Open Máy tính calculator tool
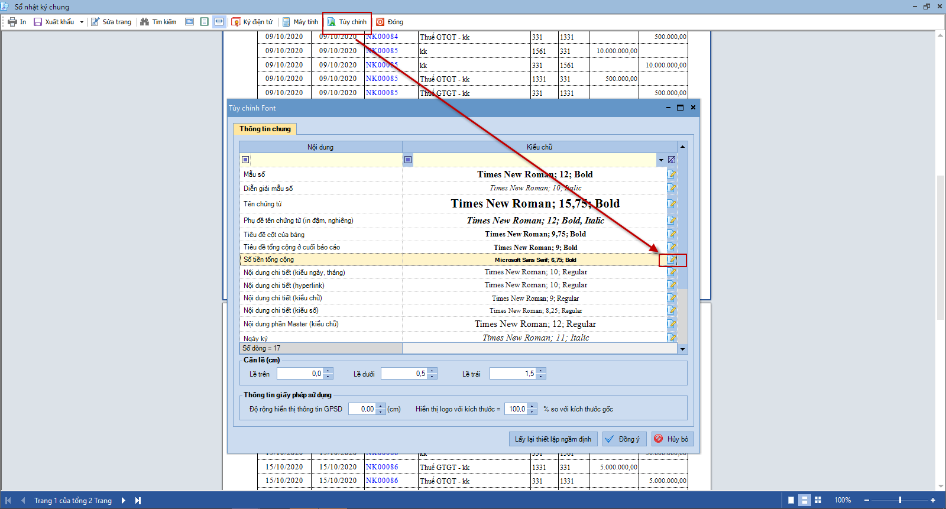 [300, 22]
